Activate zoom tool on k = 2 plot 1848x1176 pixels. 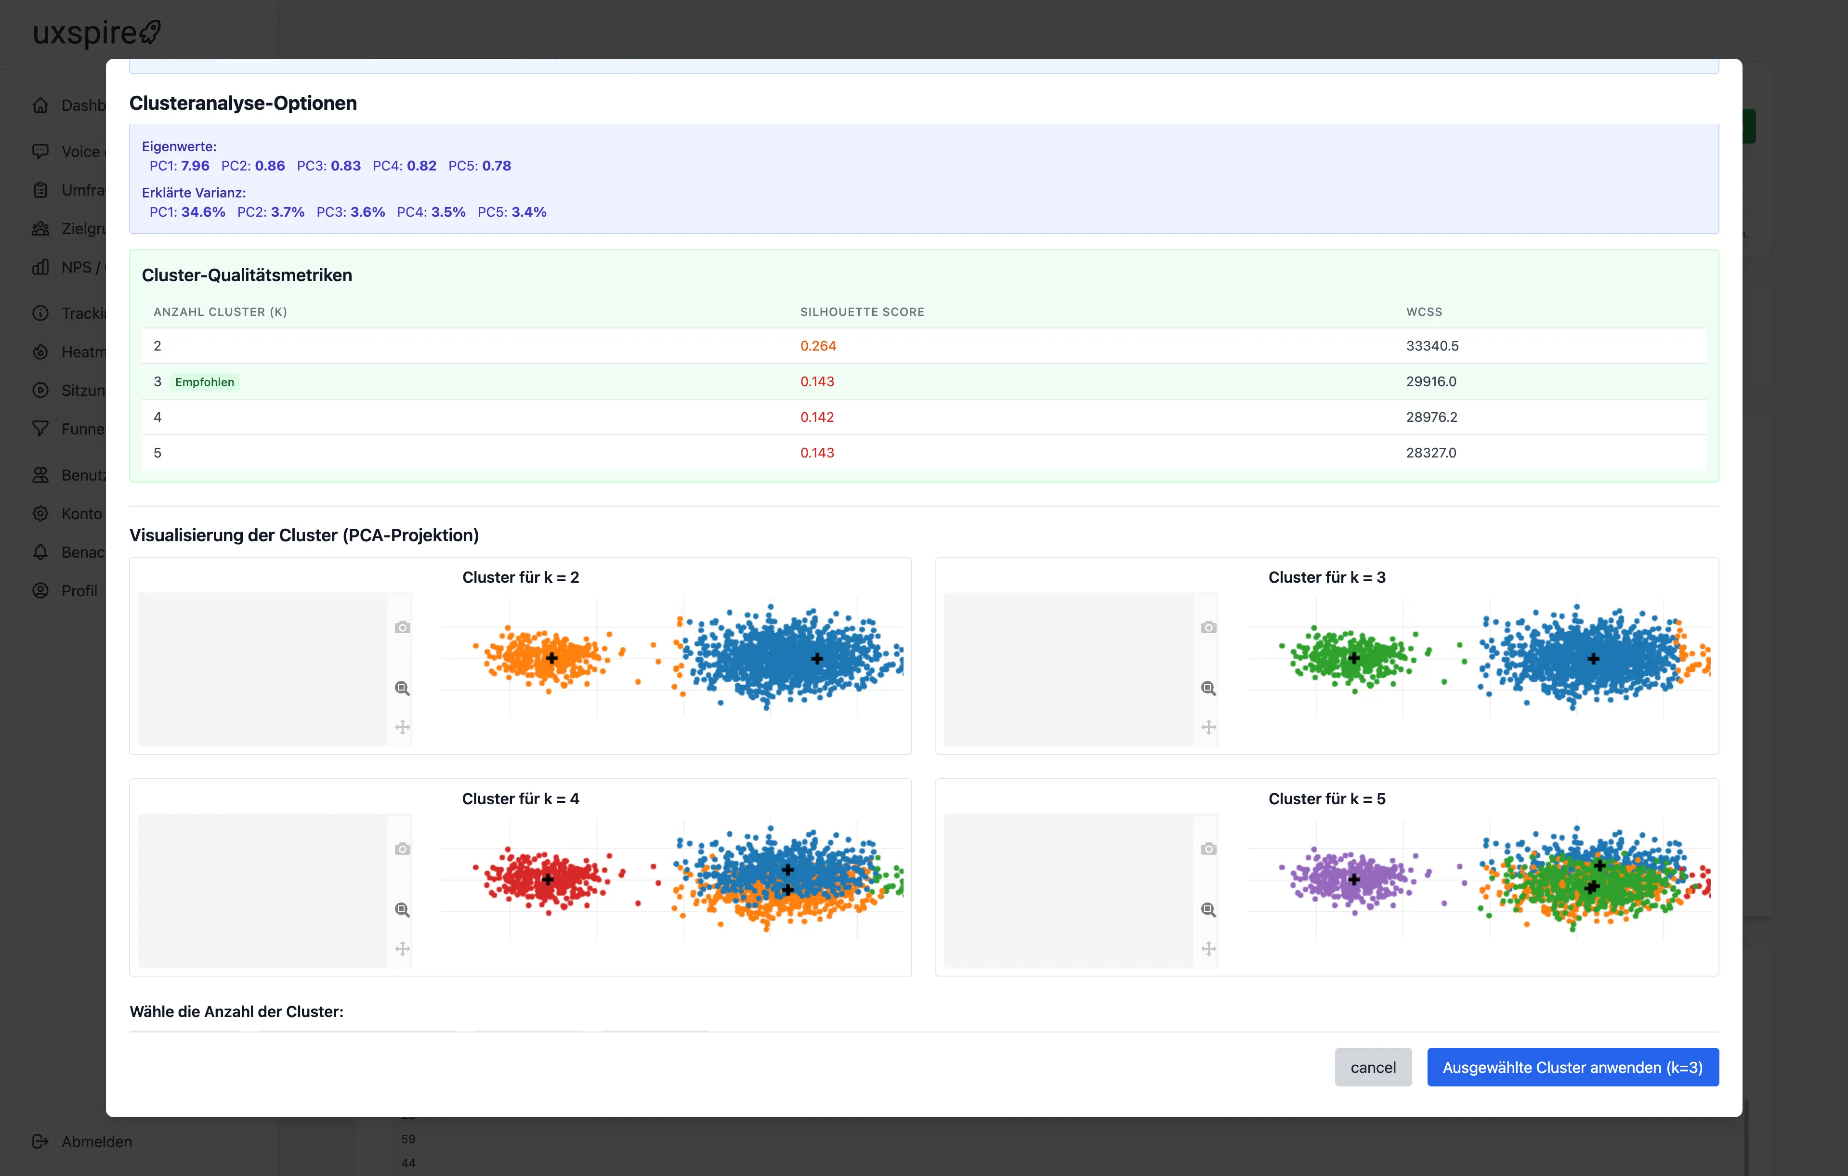pyautogui.click(x=402, y=688)
